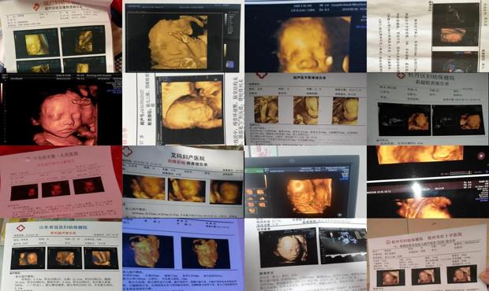Image resolution: width=489 pixels, height=291 pixels.
Task: Open upper-left yellow scan on the curled four-image report
Action: (x=36, y=43)
